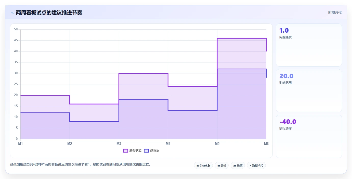Image resolution: width=352 pixels, height=179 pixels.
Task: Click the icon inside the 表格 chip
Action: 219,166
